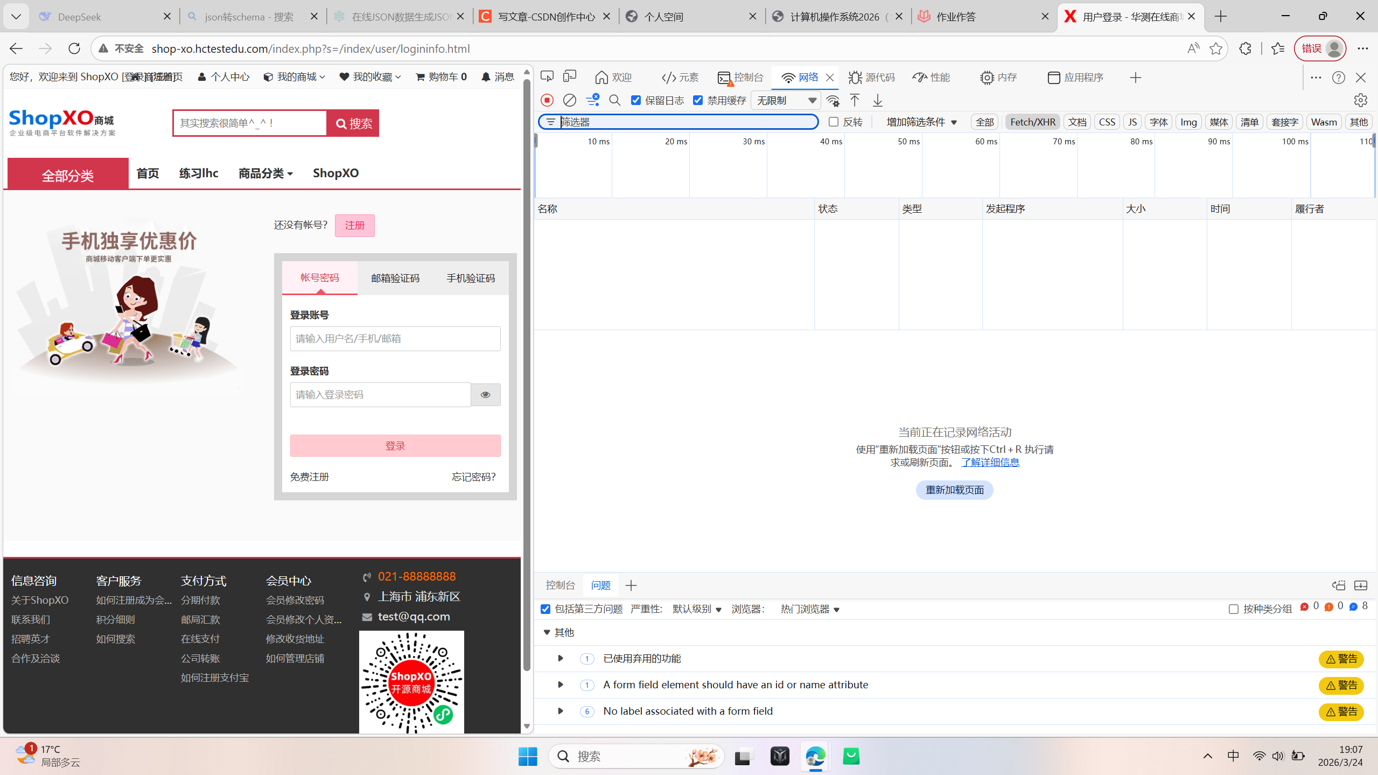Uncheck the 保留日志 checkbox
This screenshot has height=775, width=1378.
(636, 100)
